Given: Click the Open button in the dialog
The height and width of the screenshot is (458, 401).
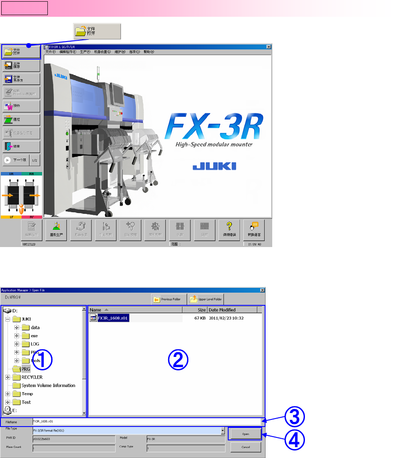Looking at the screenshot, I should point(246,434).
